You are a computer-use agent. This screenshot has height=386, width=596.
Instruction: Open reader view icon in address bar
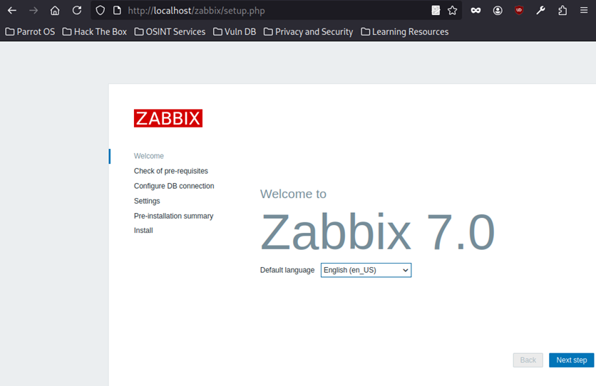[436, 11]
